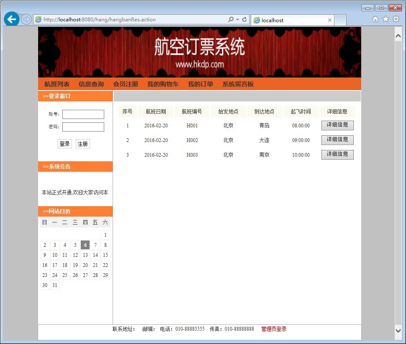Click flight number H002 cell
This screenshot has width=406, height=344.
[192, 140]
